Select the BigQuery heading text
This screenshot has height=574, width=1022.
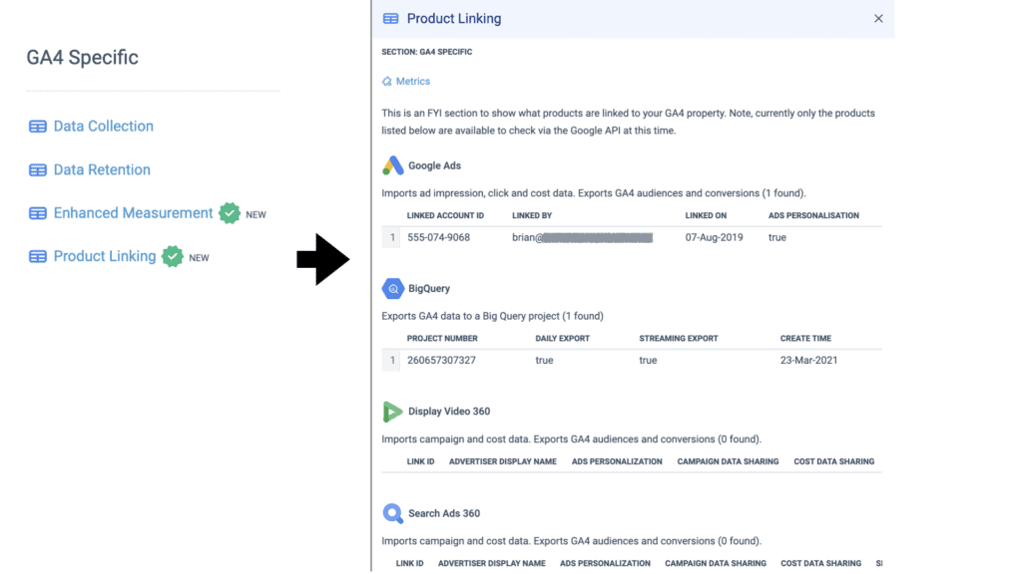pos(429,288)
